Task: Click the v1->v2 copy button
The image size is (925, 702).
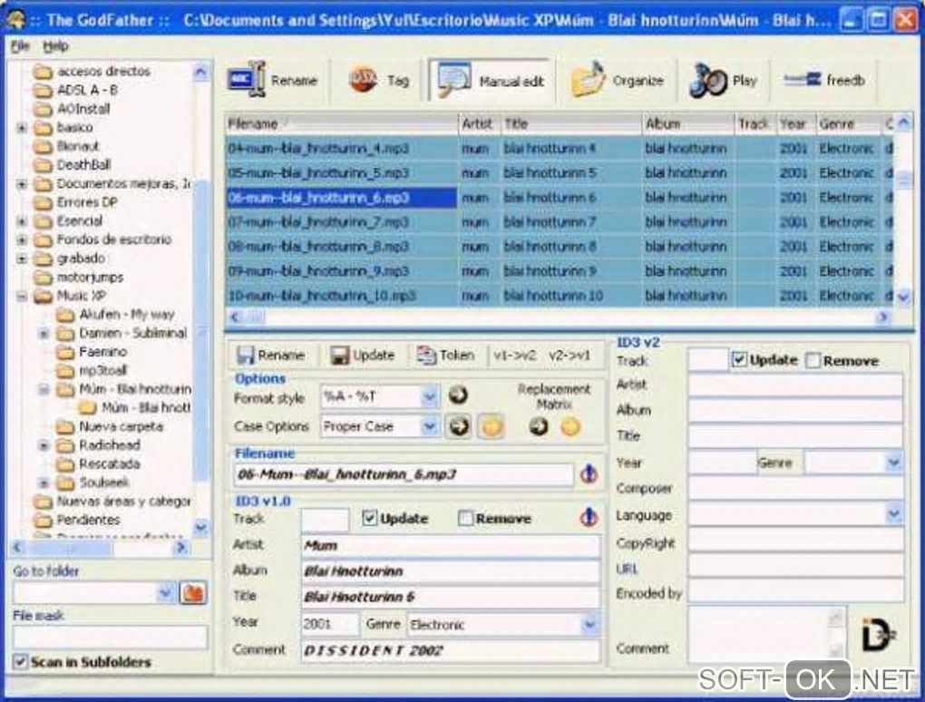Action: click(x=514, y=356)
